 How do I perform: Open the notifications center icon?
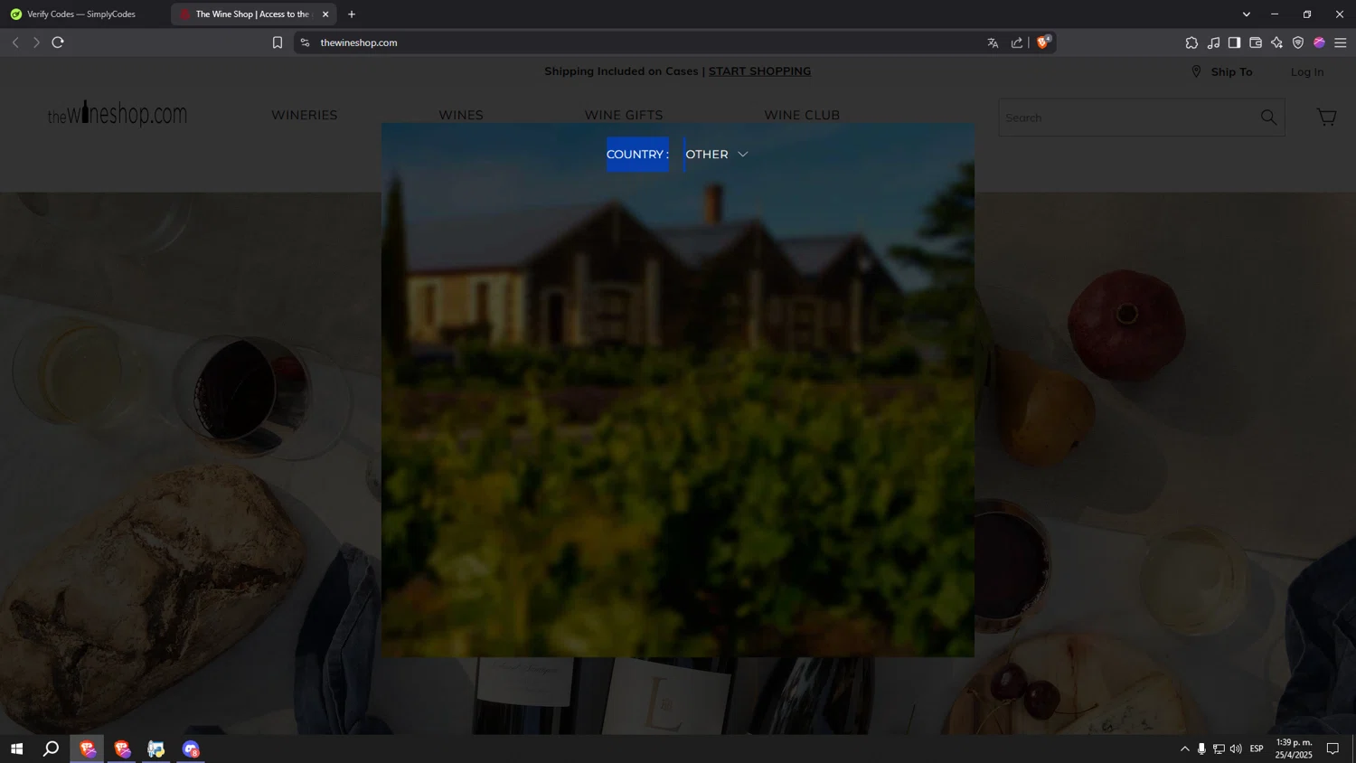[1332, 749]
